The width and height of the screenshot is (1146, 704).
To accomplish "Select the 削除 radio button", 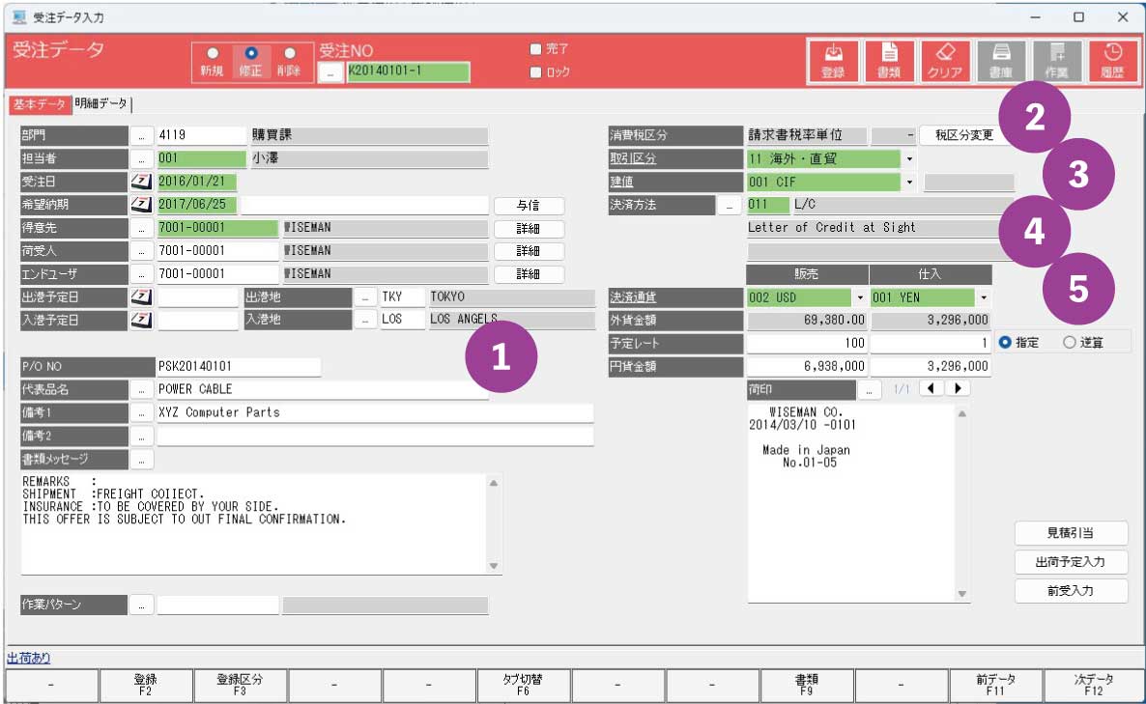I will point(290,53).
